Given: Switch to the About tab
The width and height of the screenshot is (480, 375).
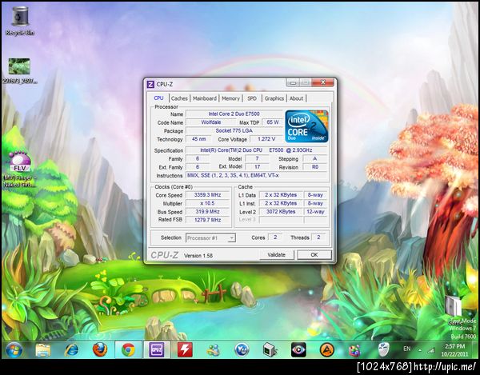Looking at the screenshot, I should tap(296, 98).
